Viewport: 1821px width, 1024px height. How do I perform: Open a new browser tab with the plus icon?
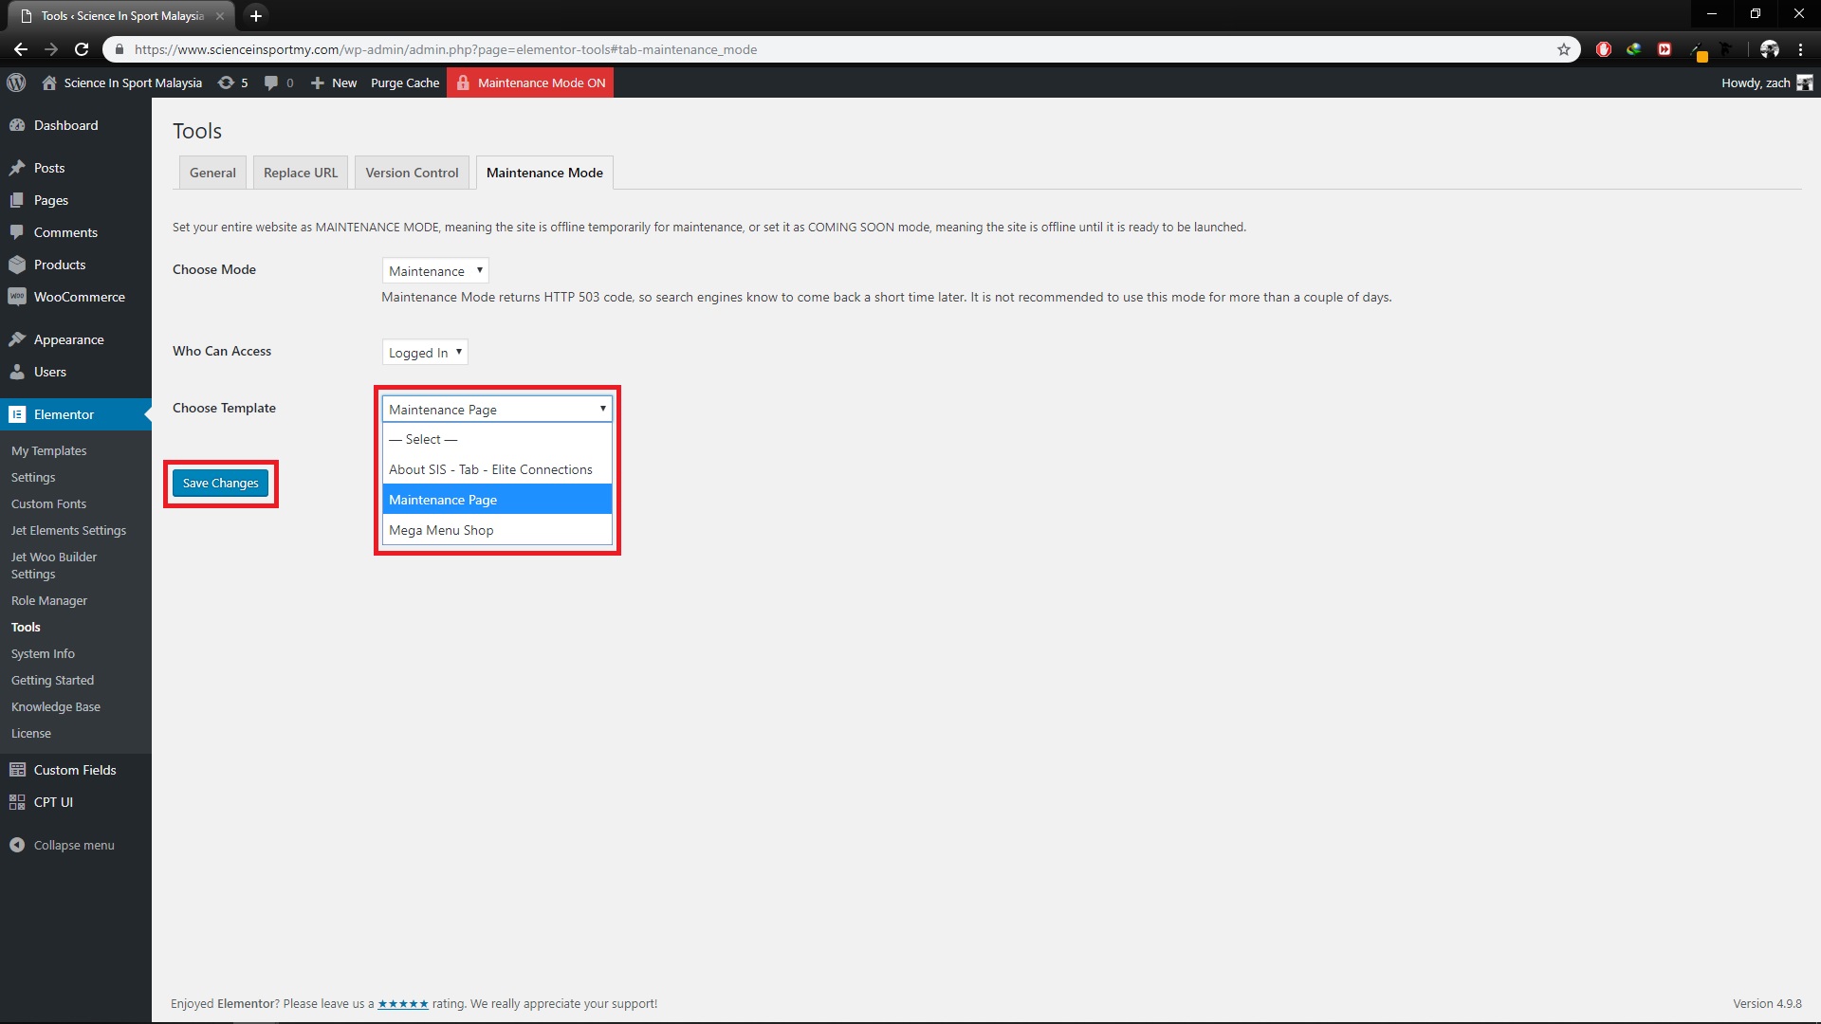256,16
